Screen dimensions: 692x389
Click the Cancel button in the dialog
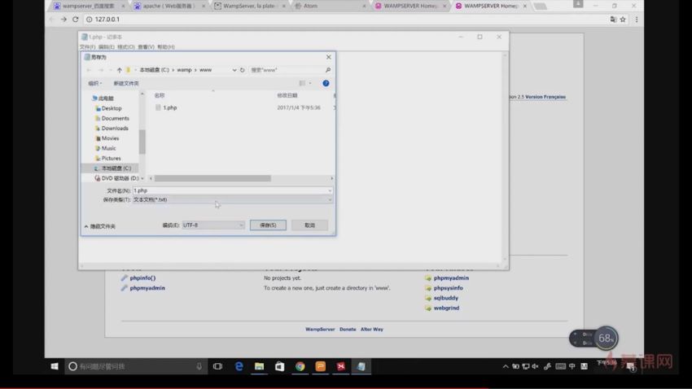310,225
